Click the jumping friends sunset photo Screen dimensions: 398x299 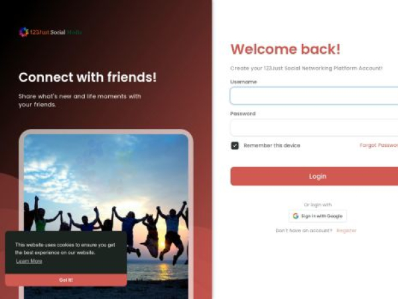[106, 216]
